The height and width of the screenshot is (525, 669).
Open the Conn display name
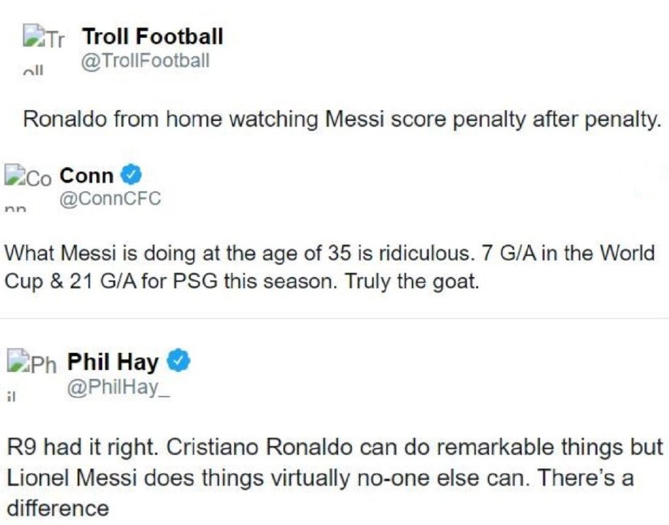(x=87, y=175)
